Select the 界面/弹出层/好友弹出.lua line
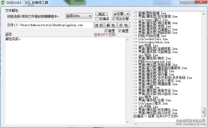This screenshot has width=208, height=128. pos(155,110)
